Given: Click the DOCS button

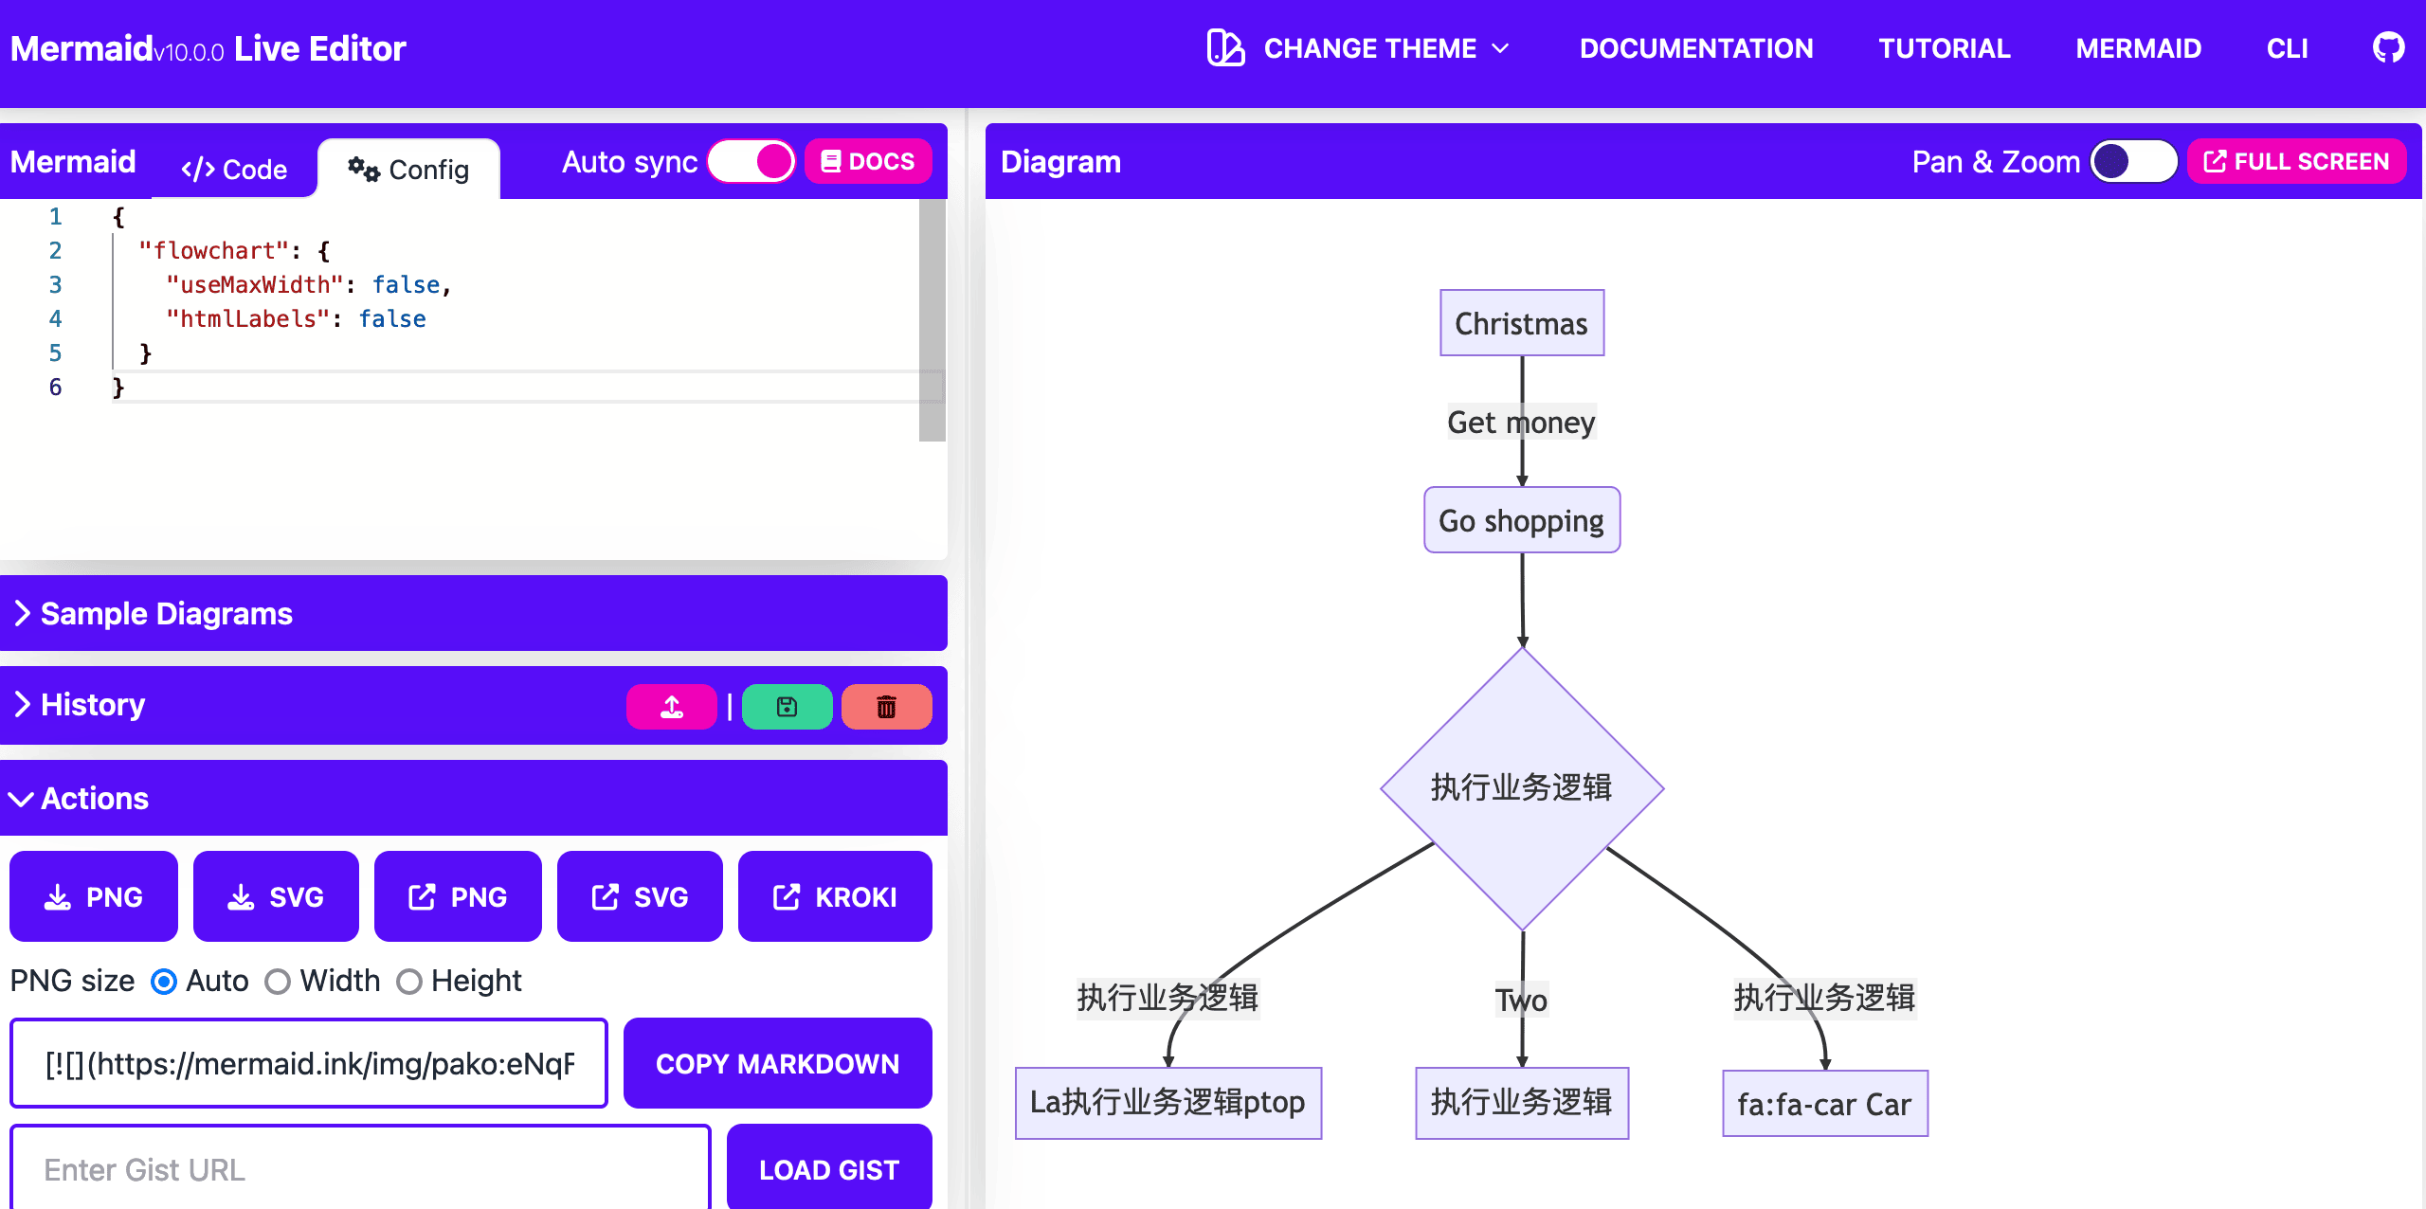Looking at the screenshot, I should pos(868,161).
